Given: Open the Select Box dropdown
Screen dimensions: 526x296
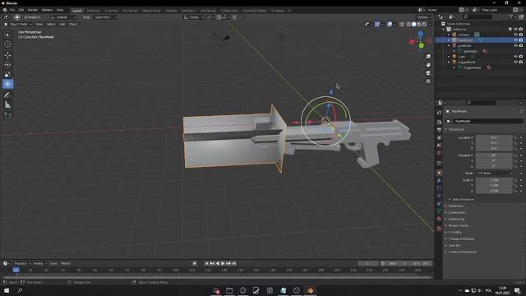Looking at the screenshot, I should (x=105, y=17).
